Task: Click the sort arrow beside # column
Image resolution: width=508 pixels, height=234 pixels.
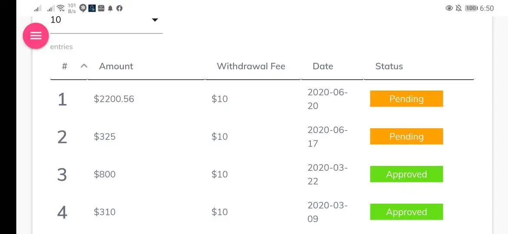Action: tap(84, 66)
